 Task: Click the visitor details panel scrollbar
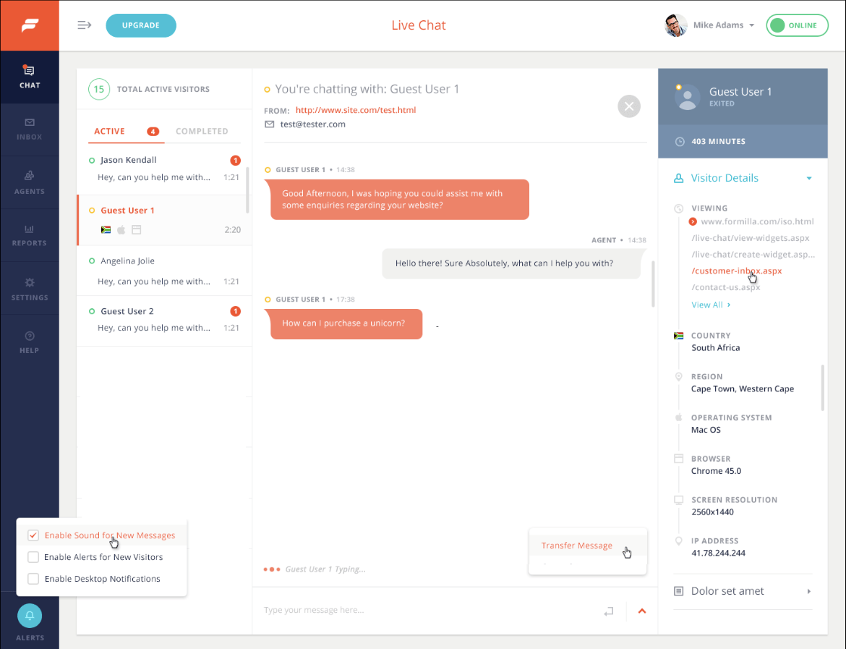(823, 388)
